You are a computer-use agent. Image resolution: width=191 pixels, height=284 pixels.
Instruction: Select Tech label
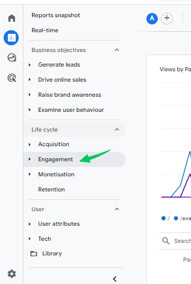point(45,239)
